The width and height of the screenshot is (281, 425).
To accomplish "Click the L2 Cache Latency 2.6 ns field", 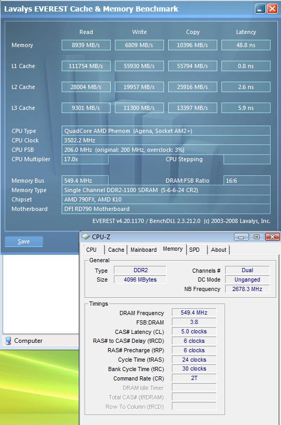I will pyautogui.click(x=246, y=87).
